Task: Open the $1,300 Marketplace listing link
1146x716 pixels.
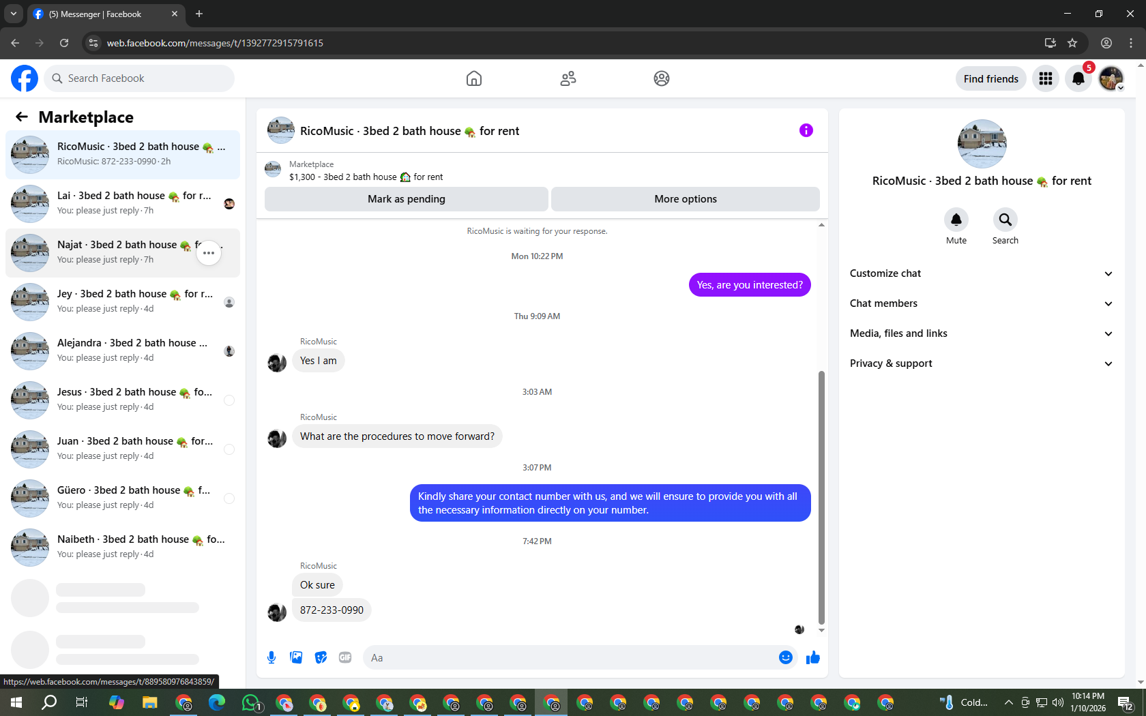Action: (366, 177)
